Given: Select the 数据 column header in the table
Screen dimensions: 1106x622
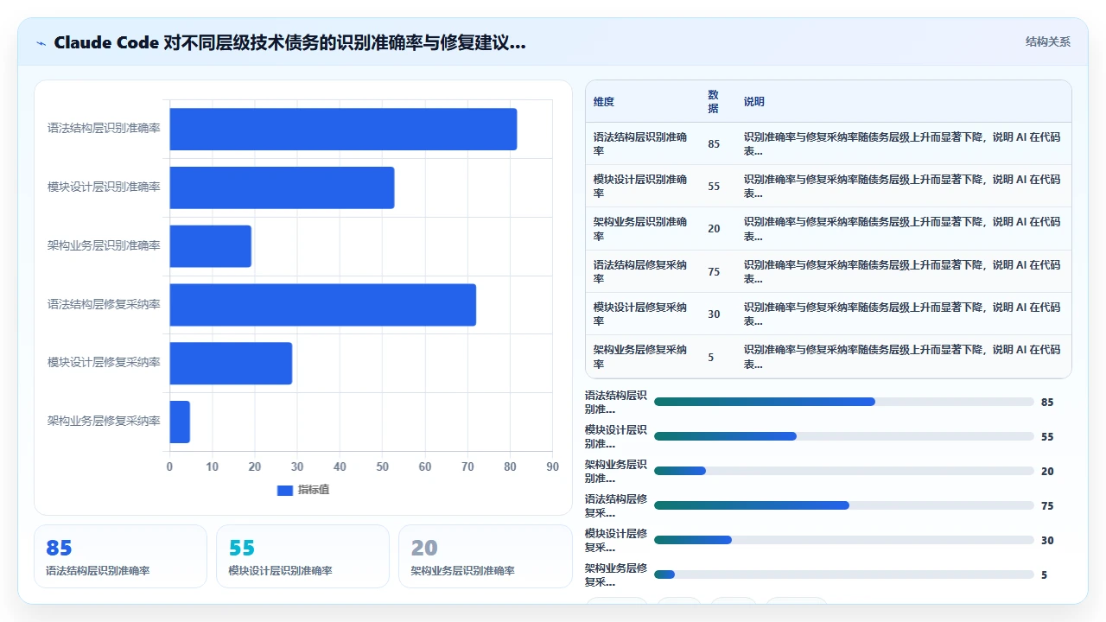Looking at the screenshot, I should 714,101.
